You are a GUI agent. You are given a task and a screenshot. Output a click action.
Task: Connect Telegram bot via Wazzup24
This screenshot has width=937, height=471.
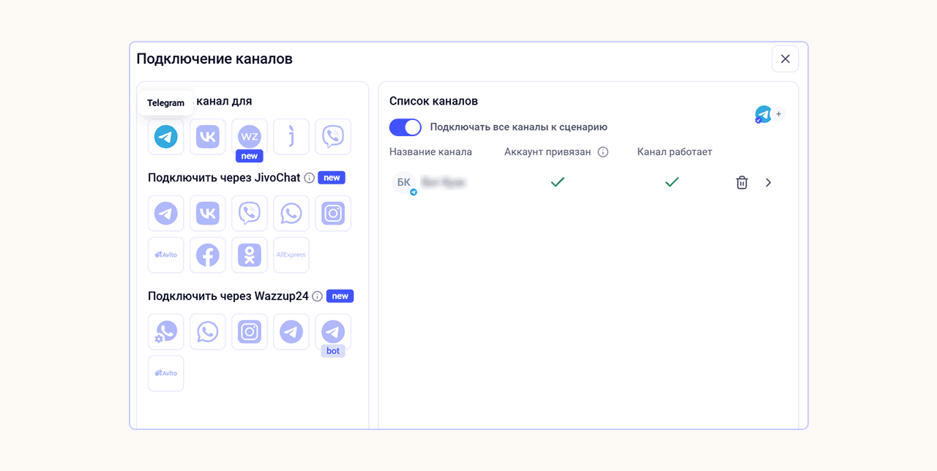coord(333,332)
